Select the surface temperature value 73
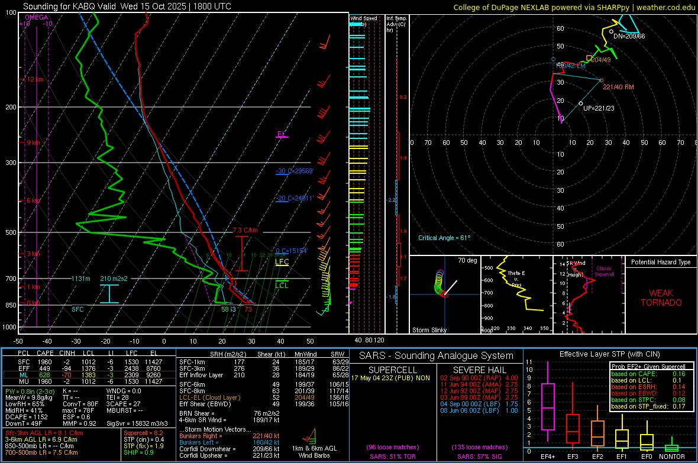 coord(248,309)
